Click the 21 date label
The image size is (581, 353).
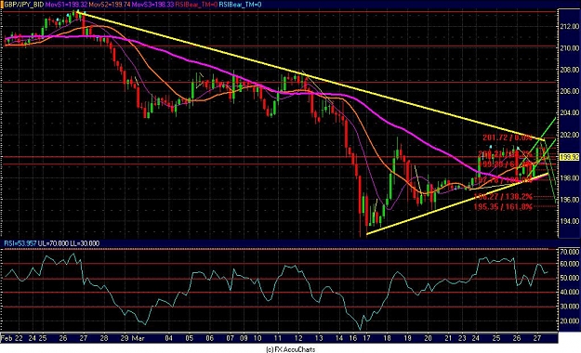click(x=448, y=338)
